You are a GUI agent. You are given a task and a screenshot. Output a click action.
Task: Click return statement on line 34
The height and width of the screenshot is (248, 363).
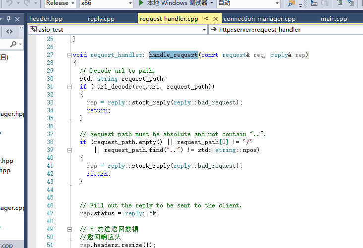(x=98, y=110)
